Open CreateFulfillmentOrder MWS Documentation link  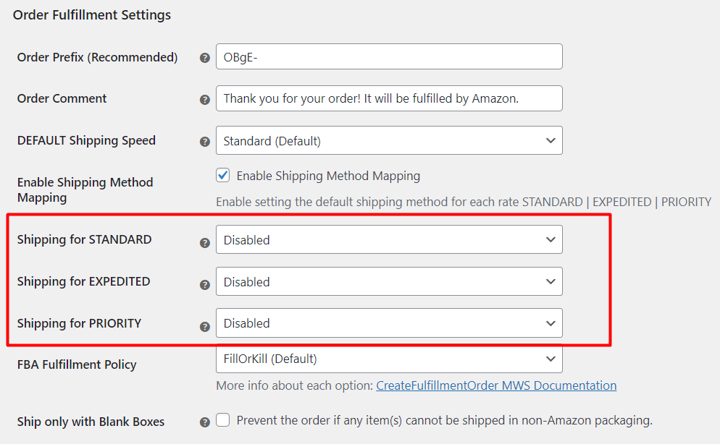[496, 386]
